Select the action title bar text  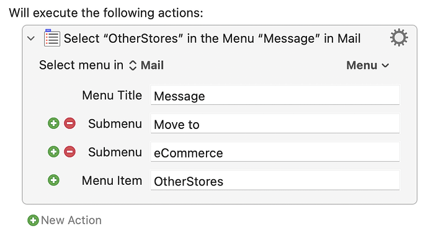pos(212,38)
